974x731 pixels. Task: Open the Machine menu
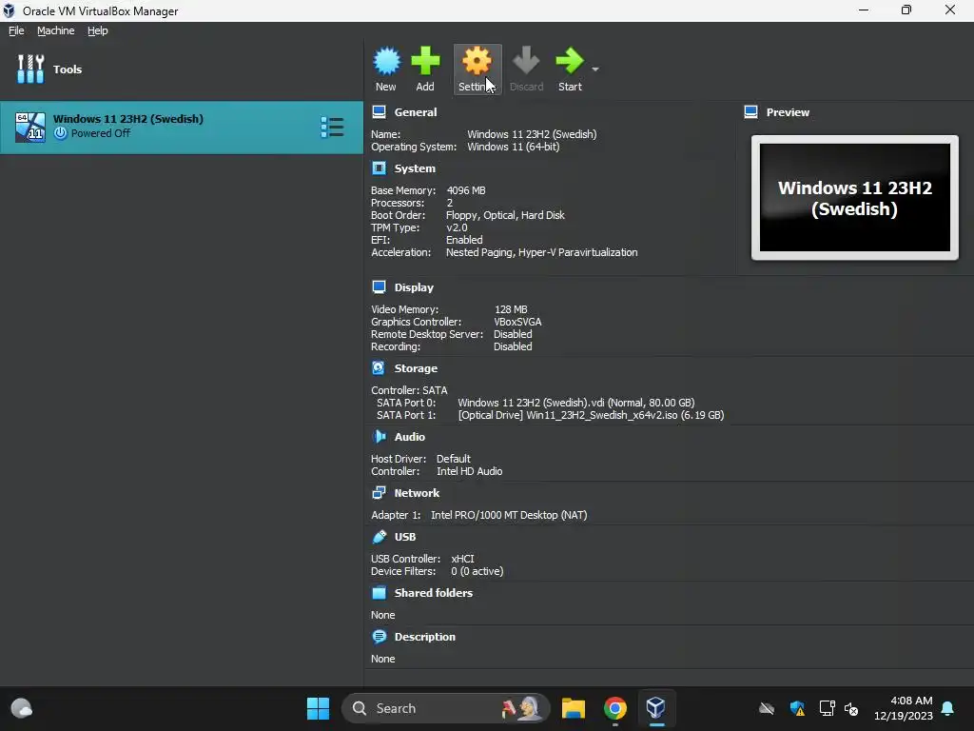tap(56, 30)
